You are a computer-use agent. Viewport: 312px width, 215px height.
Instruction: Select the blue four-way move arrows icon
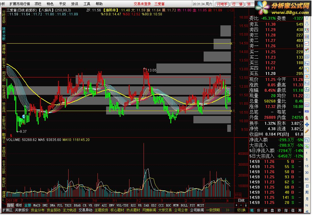coord(307,124)
